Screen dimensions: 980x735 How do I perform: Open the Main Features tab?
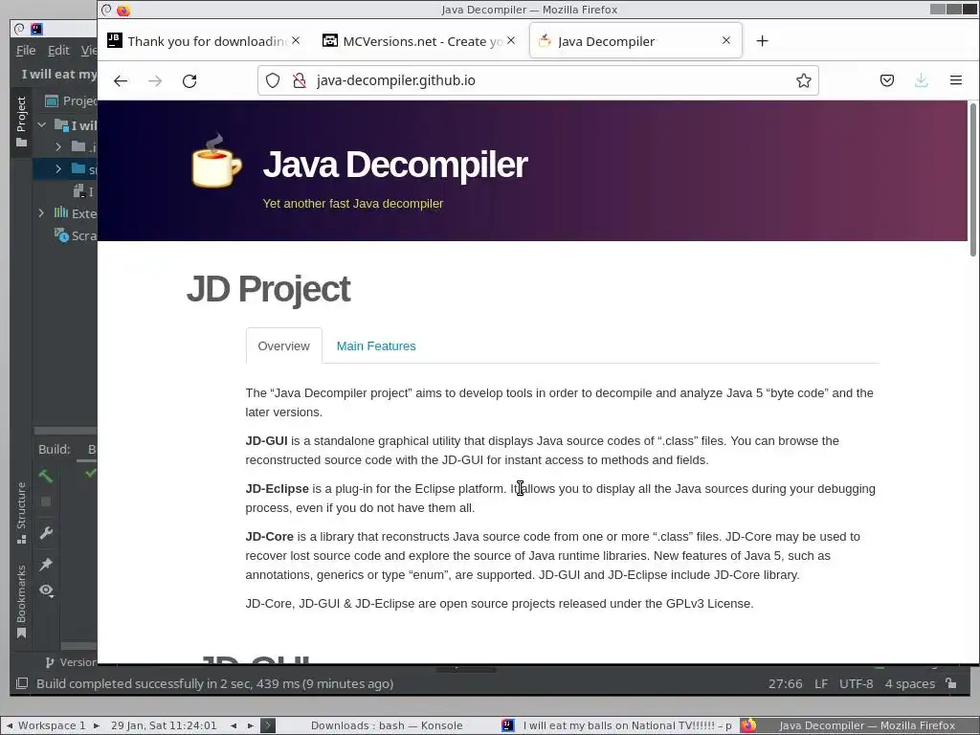click(x=375, y=345)
